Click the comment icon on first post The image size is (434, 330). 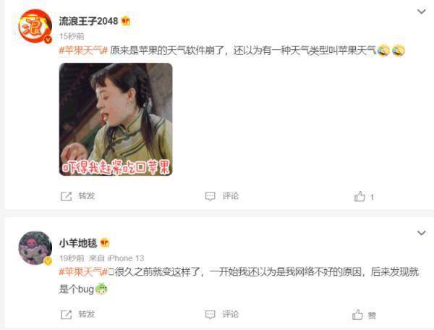click(210, 196)
